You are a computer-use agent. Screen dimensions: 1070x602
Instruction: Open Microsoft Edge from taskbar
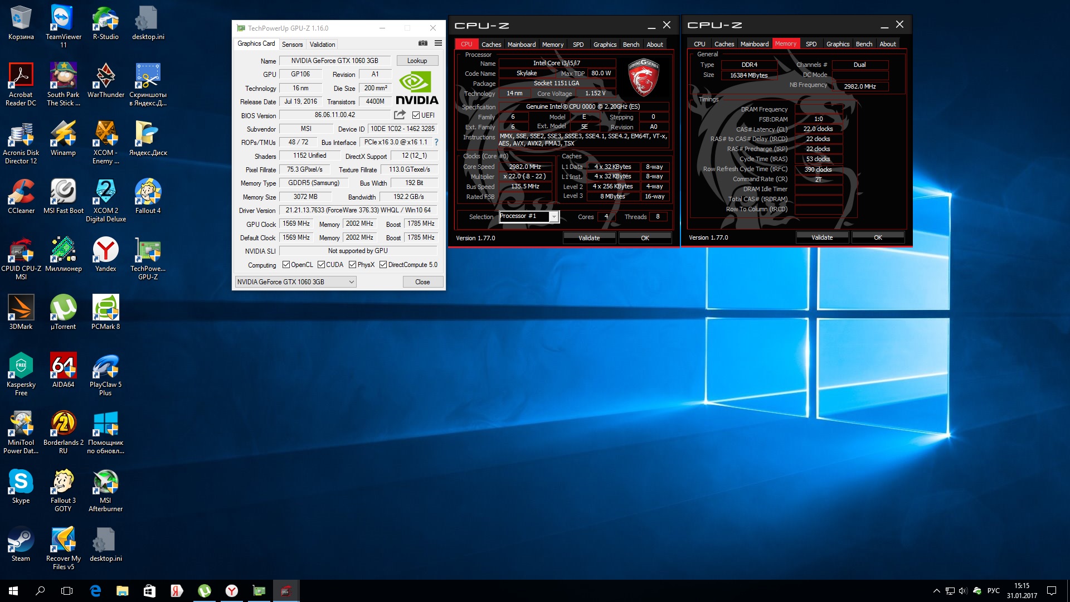tap(95, 591)
